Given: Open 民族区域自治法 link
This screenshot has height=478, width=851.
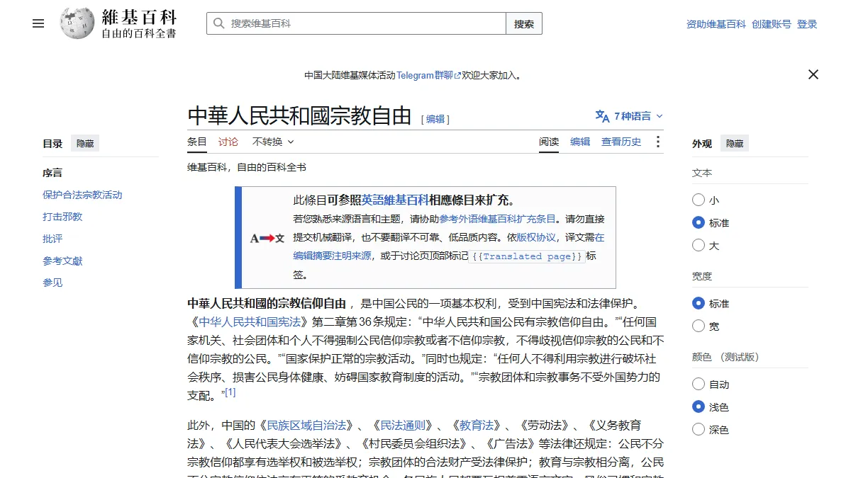Looking at the screenshot, I should tap(306, 425).
